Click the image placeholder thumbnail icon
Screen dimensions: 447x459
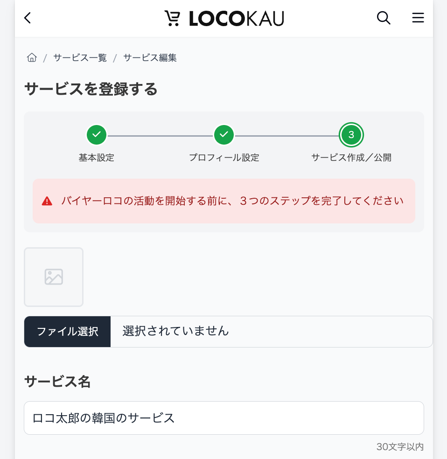coord(54,277)
